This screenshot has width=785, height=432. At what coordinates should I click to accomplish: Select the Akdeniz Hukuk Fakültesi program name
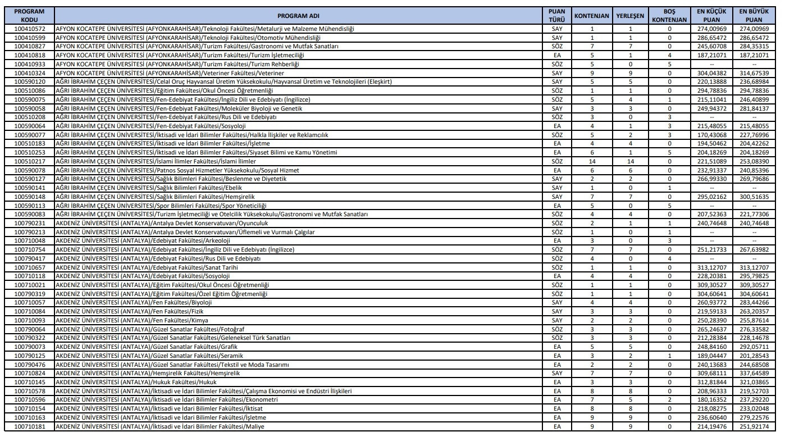point(137,383)
